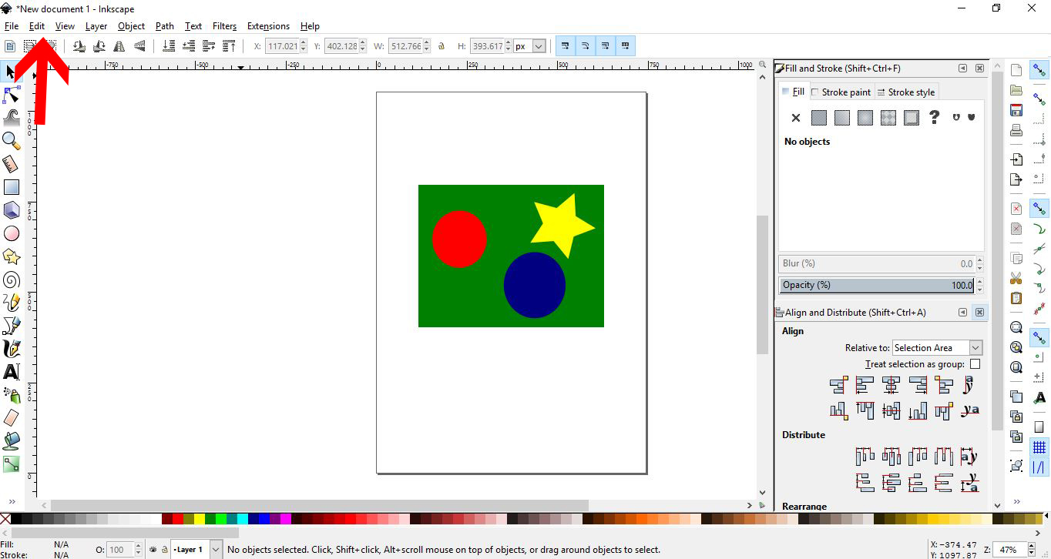The width and height of the screenshot is (1051, 559).
Task: Open the Edit menu
Action: pyautogui.click(x=37, y=26)
